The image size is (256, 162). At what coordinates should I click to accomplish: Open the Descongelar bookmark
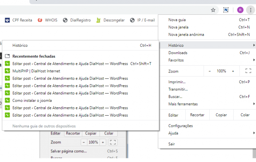pyautogui.click(x=110, y=20)
